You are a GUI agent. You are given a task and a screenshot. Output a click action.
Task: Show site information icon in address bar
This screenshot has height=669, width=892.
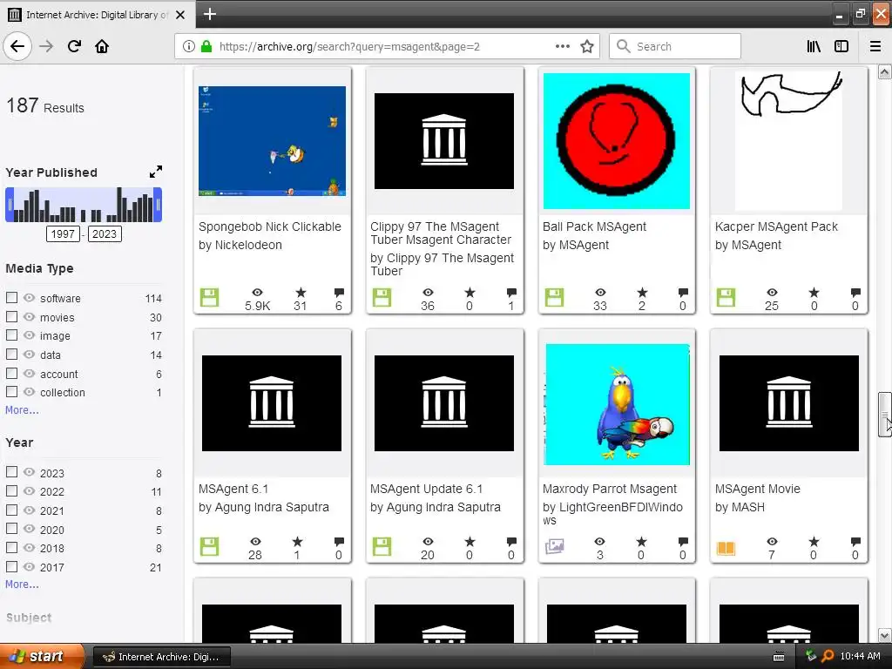click(x=189, y=47)
